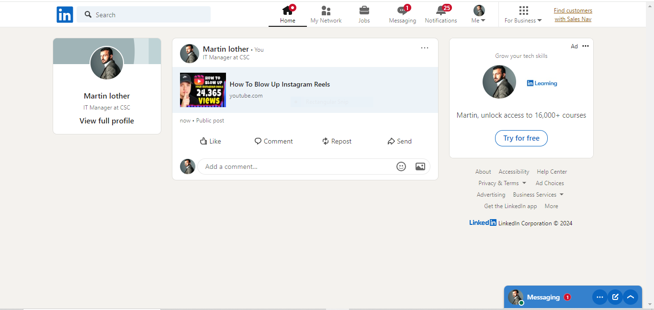Image resolution: width=654 pixels, height=310 pixels.
Task: Click the Send arrow icon
Action: (x=391, y=141)
